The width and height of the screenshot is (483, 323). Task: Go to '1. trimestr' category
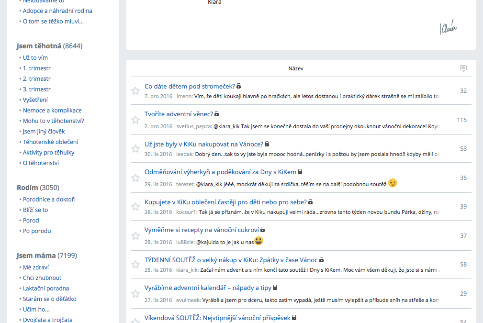(37, 68)
